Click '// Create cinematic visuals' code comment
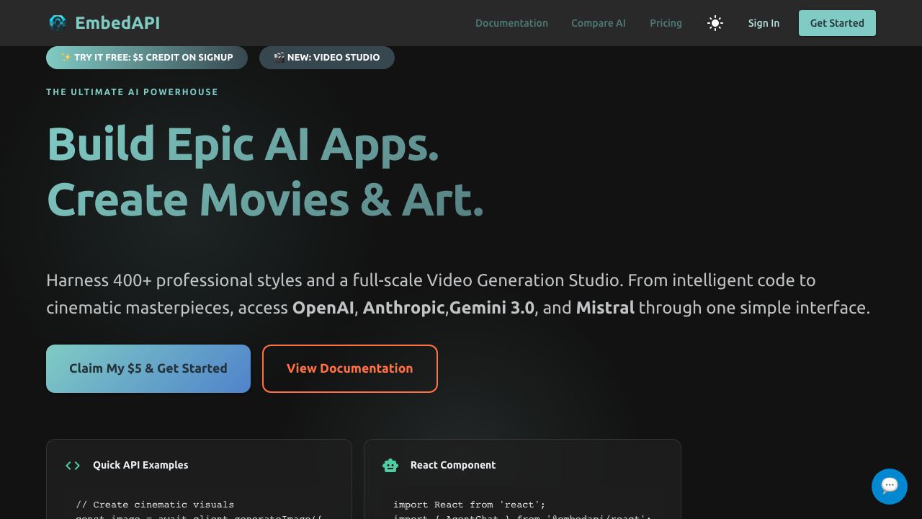 155,505
